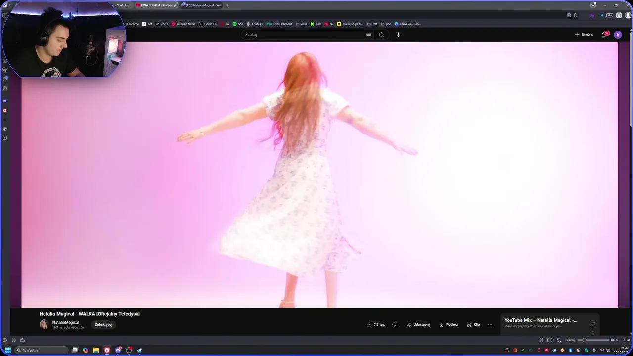The height and width of the screenshot is (356, 633).
Task: Click the Klip button
Action: [x=473, y=325]
